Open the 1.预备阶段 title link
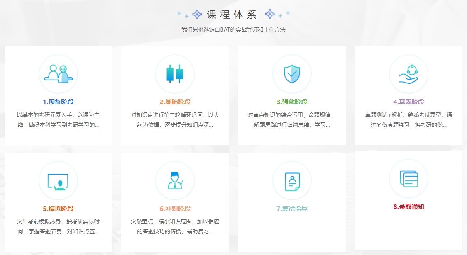467x255 pixels. [x=58, y=102]
